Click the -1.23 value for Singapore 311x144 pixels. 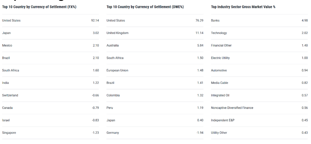[95, 133]
